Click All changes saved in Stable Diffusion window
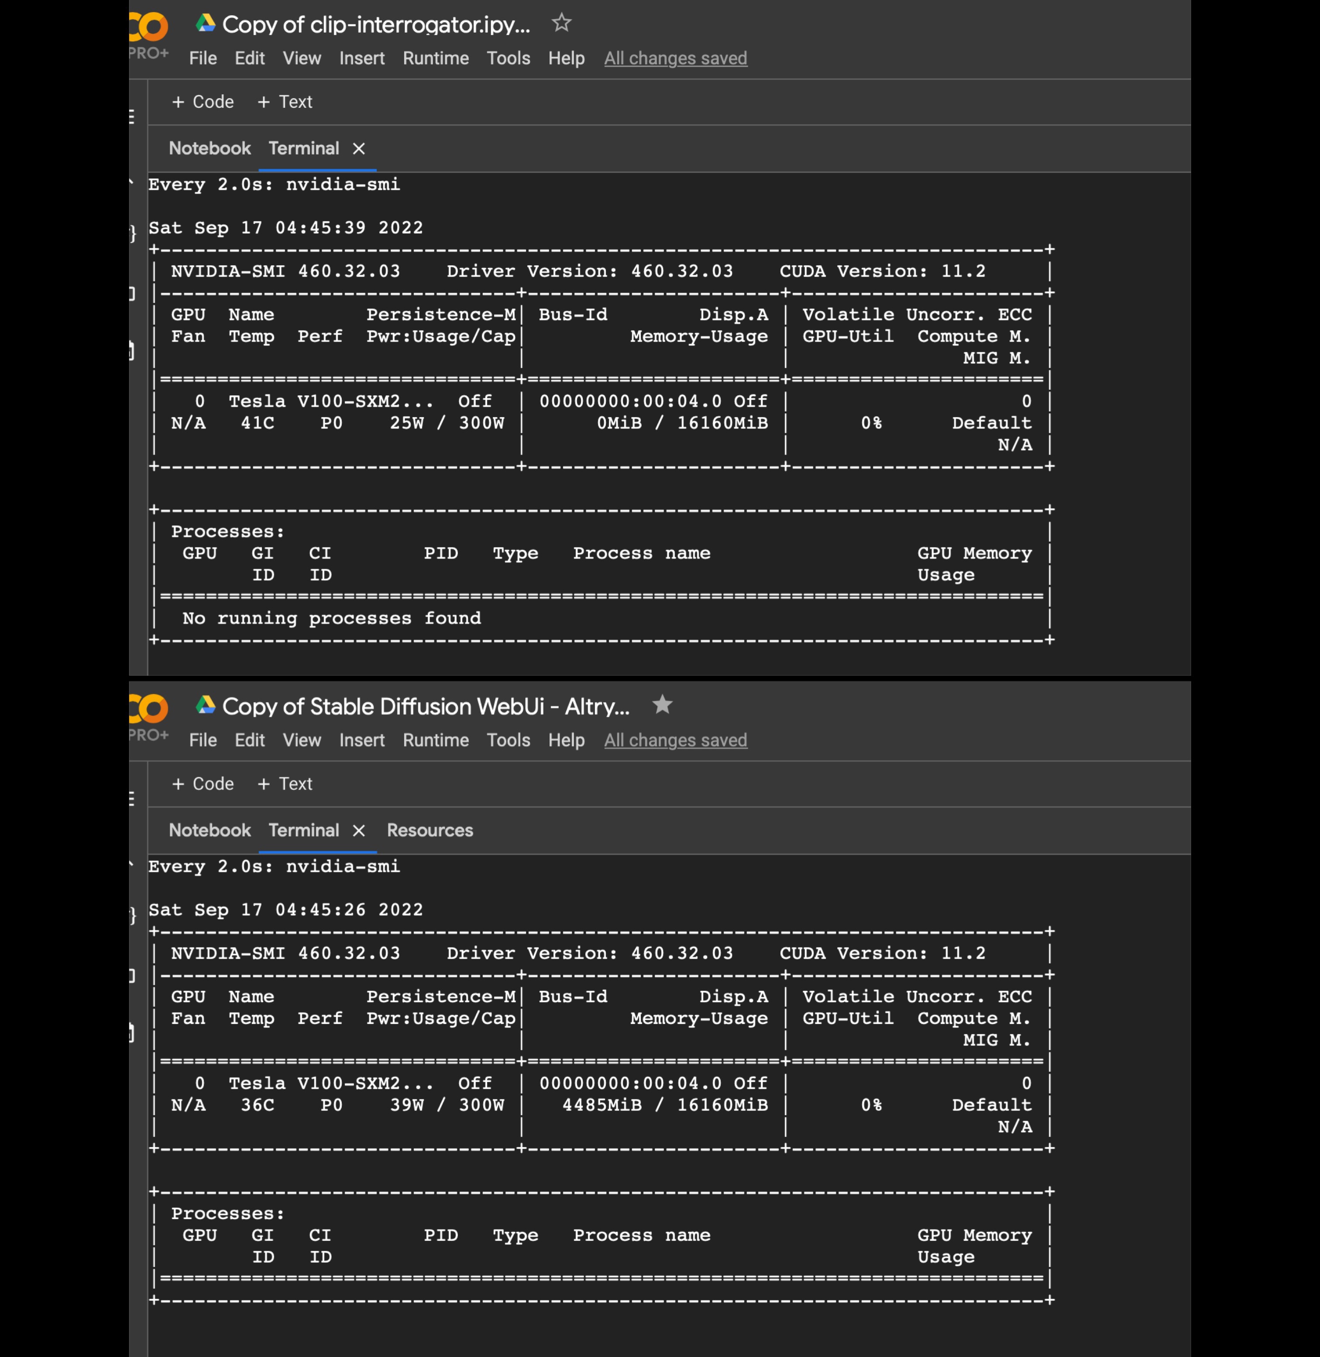 click(x=676, y=740)
